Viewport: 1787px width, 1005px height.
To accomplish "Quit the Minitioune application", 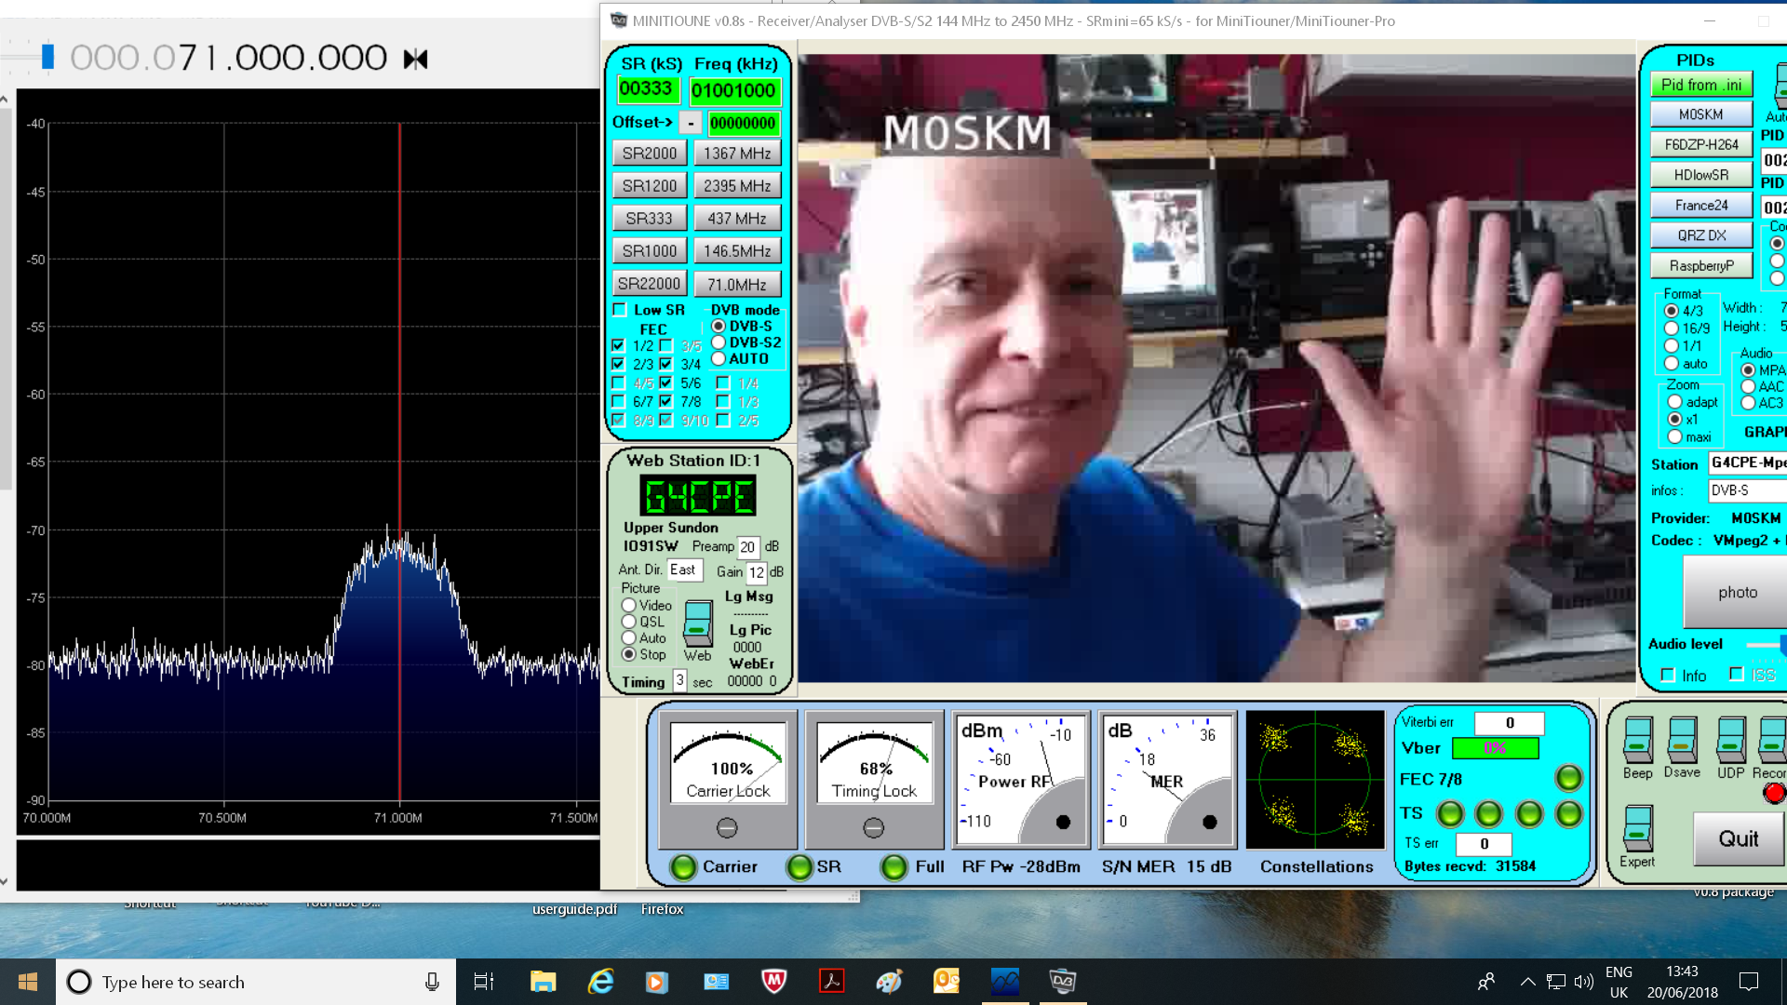I will coord(1739,838).
